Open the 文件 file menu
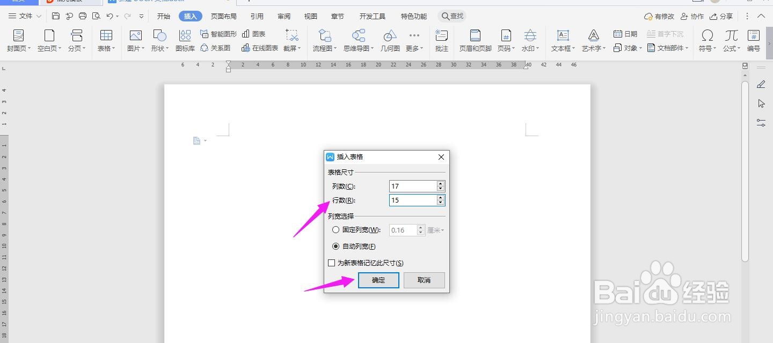 (25, 16)
